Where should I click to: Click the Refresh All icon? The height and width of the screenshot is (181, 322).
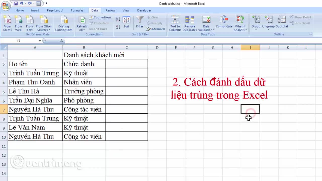point(82,20)
